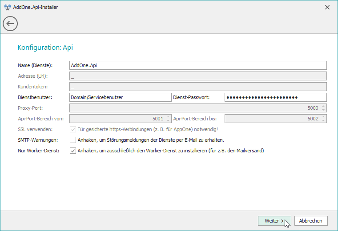Decrease the Proxy-Port value with down arrow

point(323,110)
